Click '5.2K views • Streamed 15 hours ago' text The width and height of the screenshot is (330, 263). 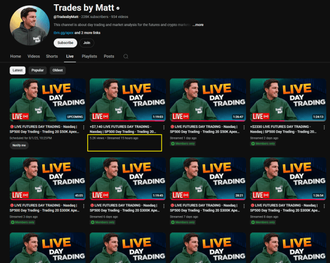(114, 138)
